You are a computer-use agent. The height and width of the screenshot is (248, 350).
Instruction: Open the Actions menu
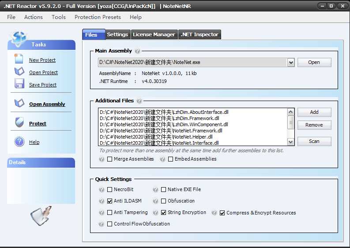point(34,17)
